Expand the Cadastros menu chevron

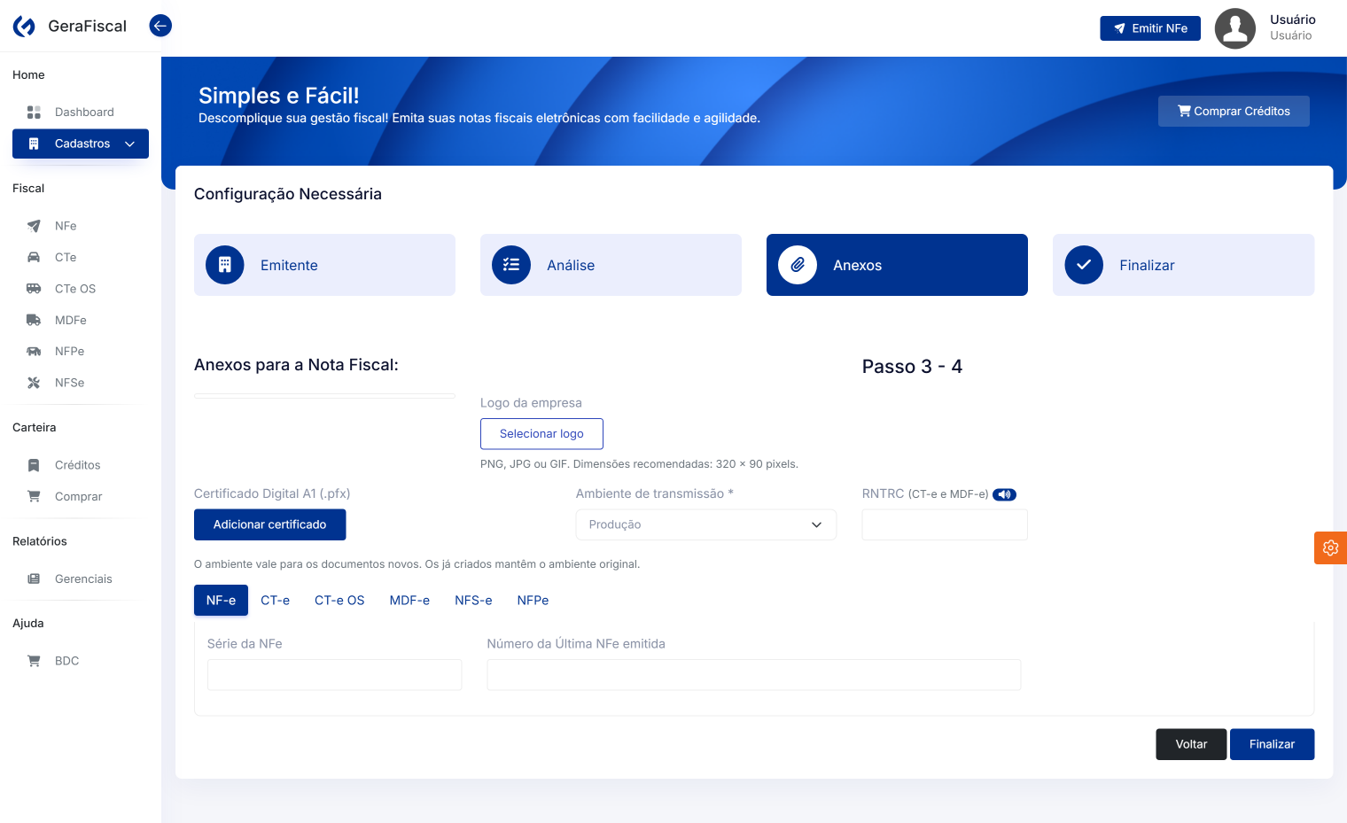(130, 144)
